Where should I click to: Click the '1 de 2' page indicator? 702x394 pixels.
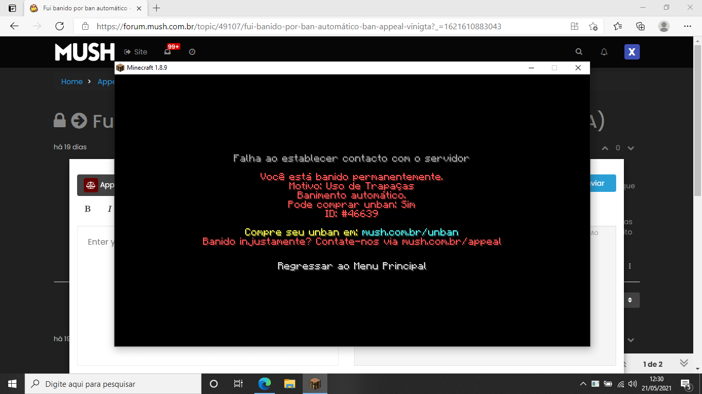(653, 364)
